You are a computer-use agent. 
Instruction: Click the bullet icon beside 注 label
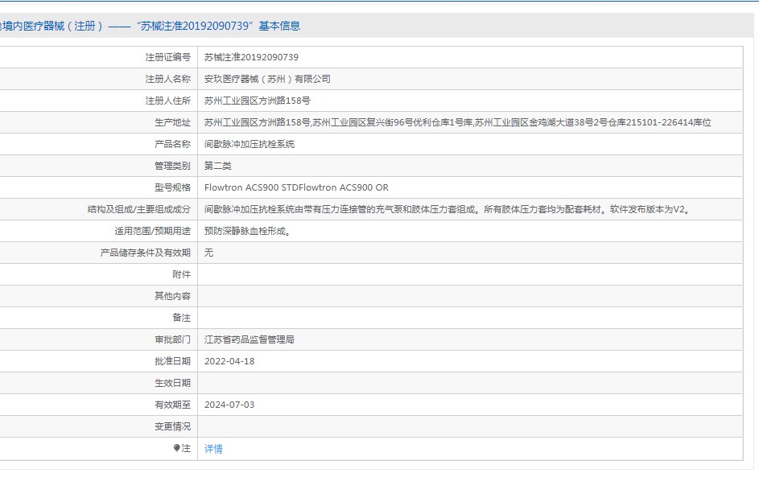point(177,448)
